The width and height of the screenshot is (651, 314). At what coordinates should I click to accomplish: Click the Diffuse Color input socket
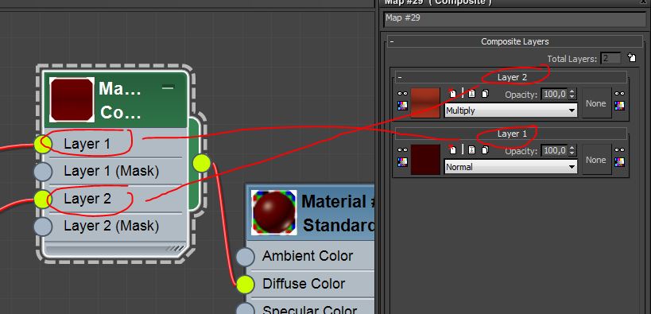point(245,284)
